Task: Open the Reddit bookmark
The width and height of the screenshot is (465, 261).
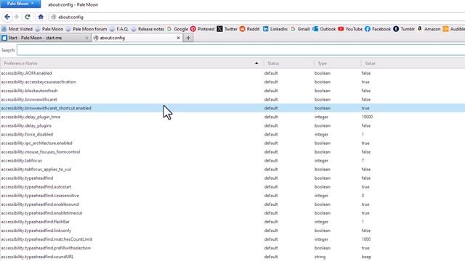Action: pos(250,29)
